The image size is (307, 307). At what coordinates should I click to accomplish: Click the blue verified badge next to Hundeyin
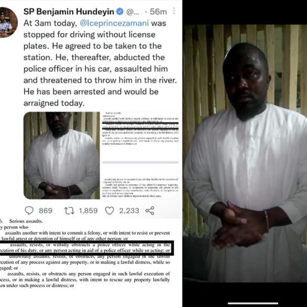120,11
